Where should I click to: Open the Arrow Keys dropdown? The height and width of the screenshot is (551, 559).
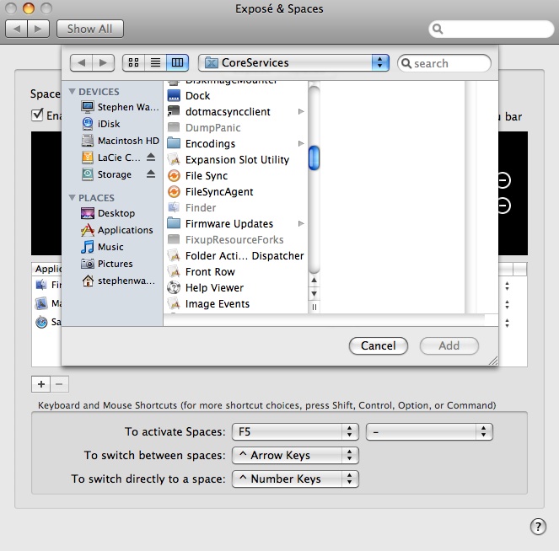[x=295, y=455]
